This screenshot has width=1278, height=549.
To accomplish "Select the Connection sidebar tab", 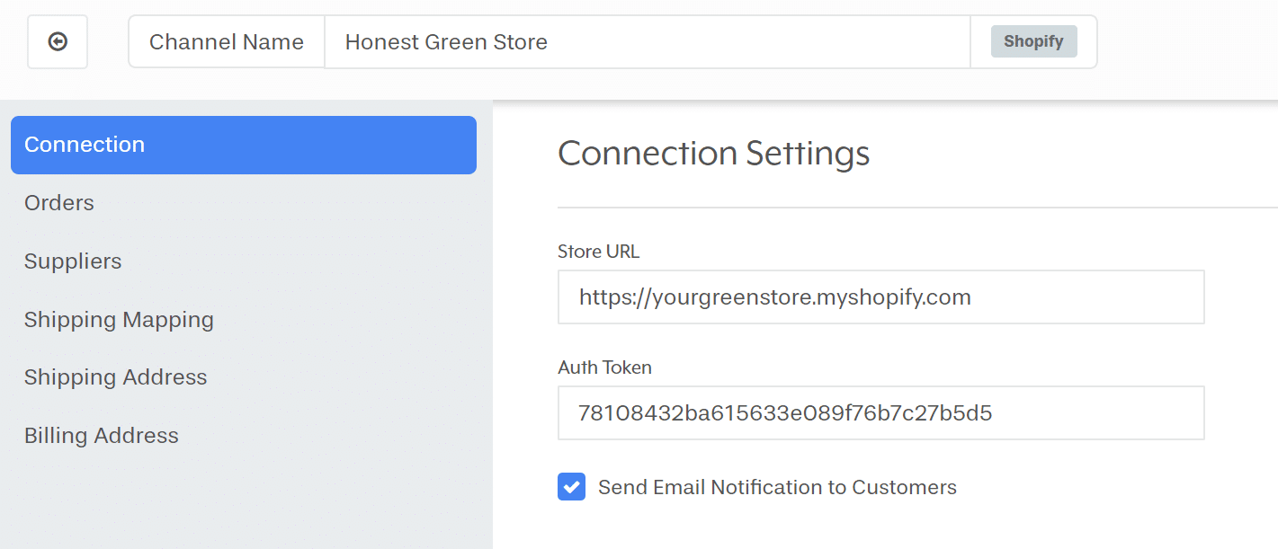I will click(243, 145).
